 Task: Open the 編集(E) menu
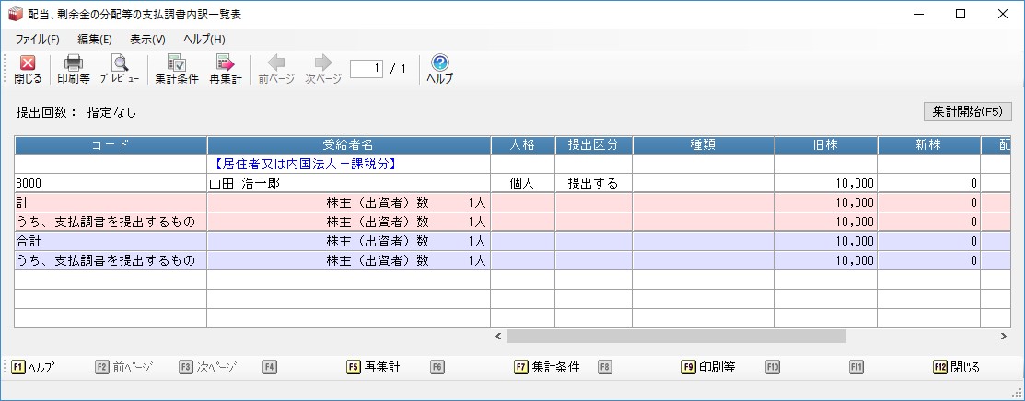pyautogui.click(x=95, y=40)
